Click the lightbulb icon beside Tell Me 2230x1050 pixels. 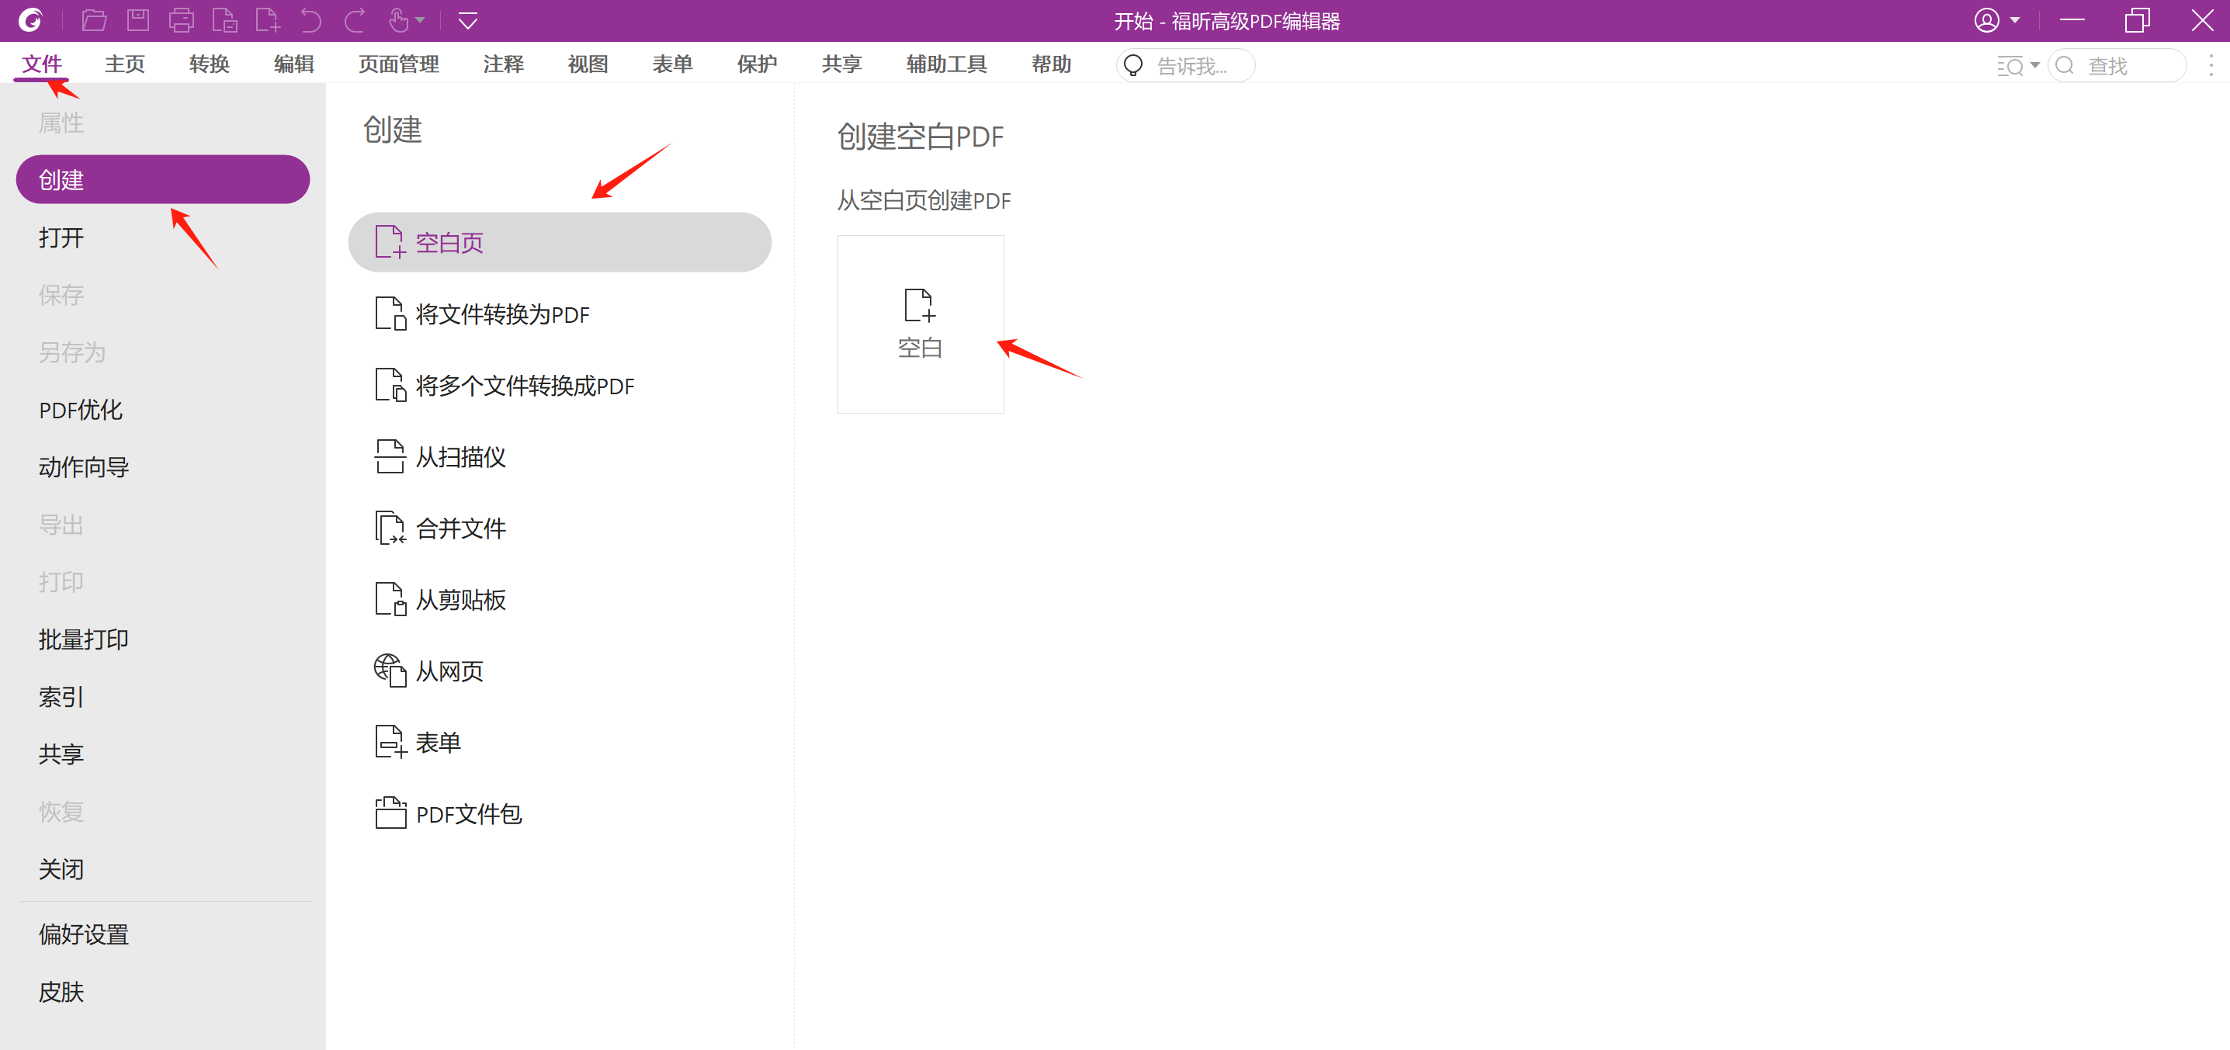tap(1133, 66)
